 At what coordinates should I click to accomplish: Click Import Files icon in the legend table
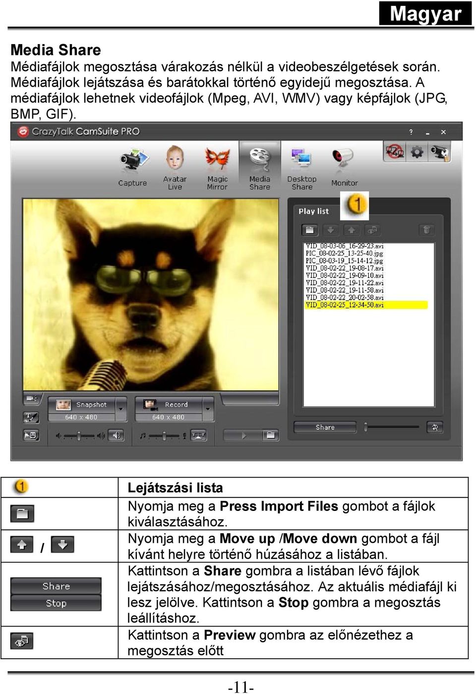coord(22,513)
